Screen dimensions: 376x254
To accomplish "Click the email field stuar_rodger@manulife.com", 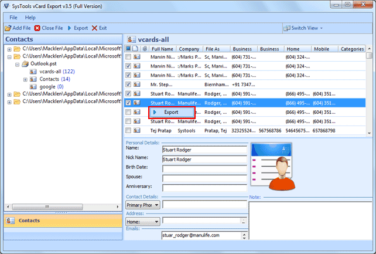I will point(201,235).
